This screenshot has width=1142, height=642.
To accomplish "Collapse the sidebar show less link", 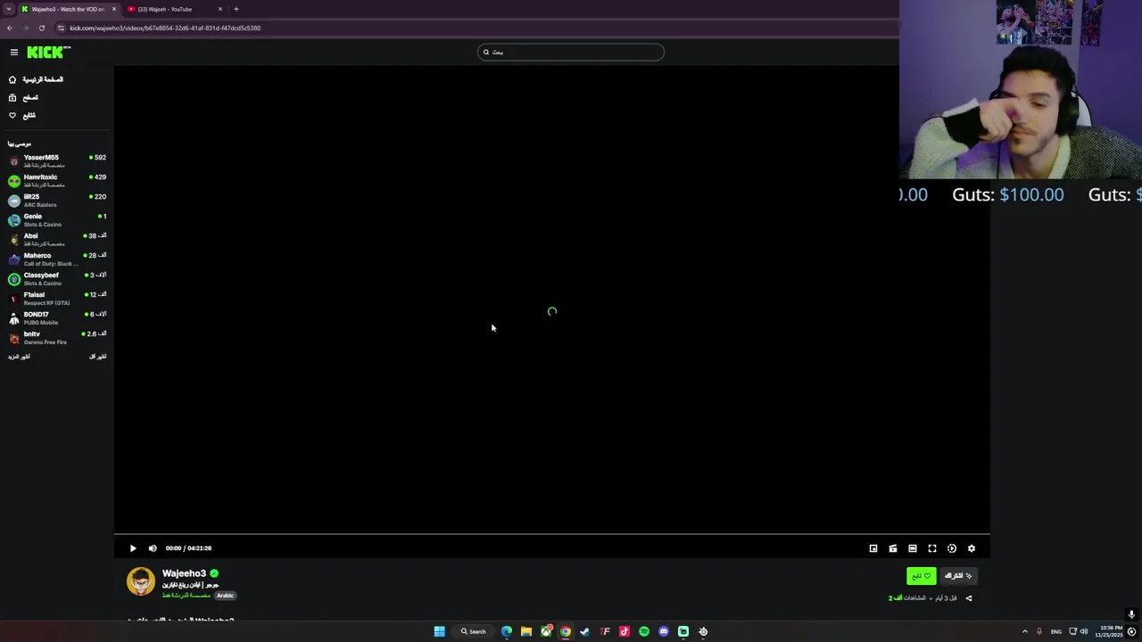I will click(97, 357).
